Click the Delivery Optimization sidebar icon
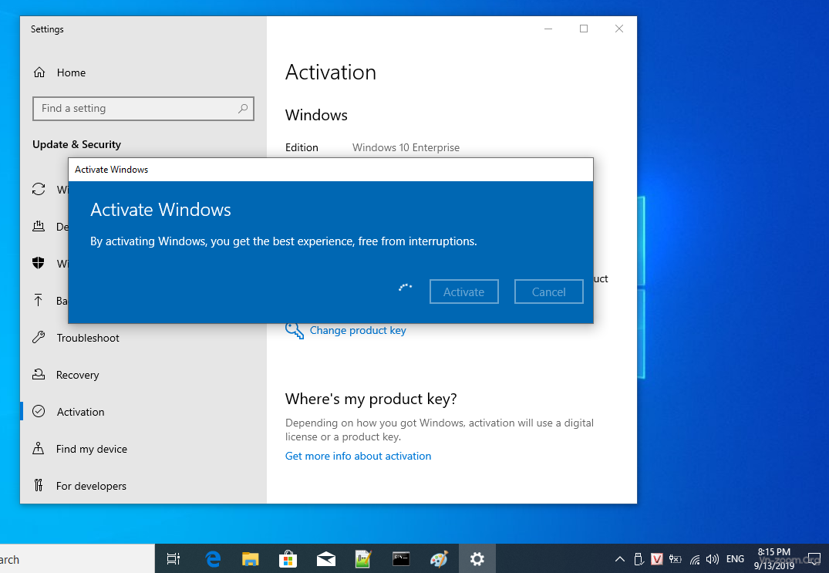 pos(39,226)
